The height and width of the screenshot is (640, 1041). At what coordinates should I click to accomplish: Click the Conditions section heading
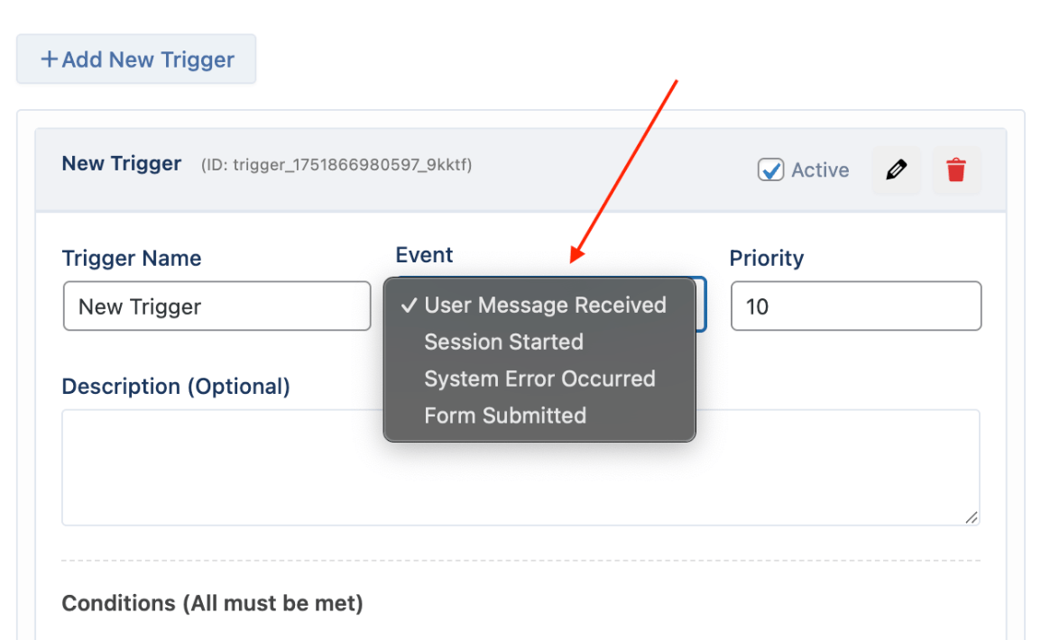click(213, 603)
